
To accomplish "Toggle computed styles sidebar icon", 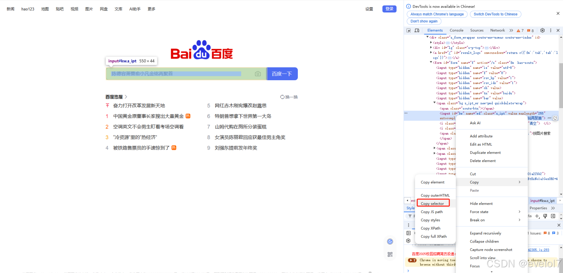I will tap(553, 216).
